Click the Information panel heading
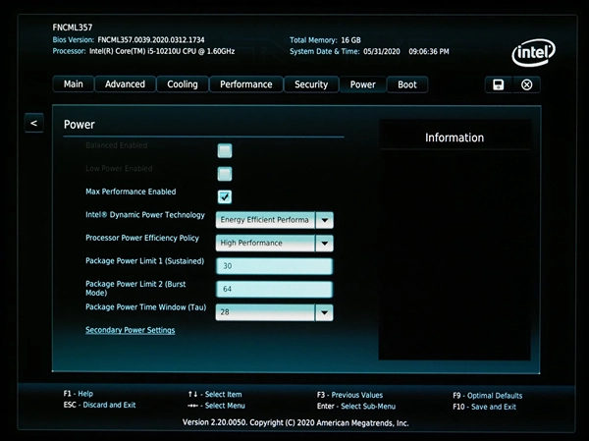 pyautogui.click(x=455, y=138)
